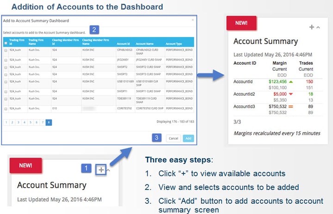Click the plus icon in the right Account Summary widget

click(312, 28)
